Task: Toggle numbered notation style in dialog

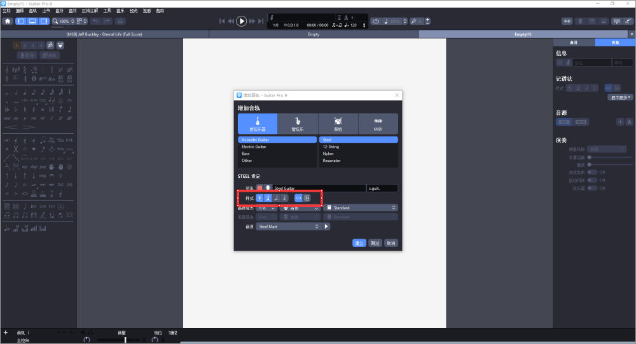Action: pyautogui.click(x=284, y=198)
